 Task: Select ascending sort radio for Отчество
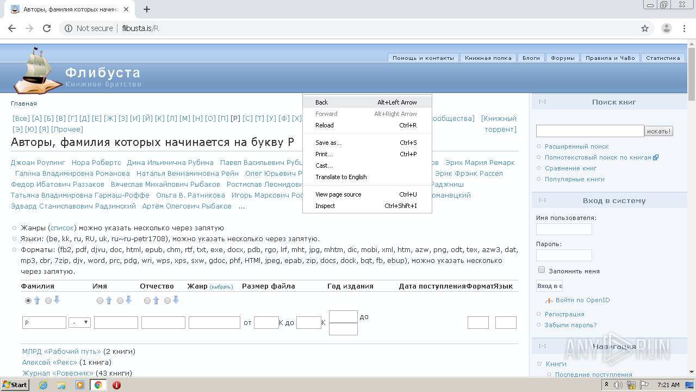(147, 301)
